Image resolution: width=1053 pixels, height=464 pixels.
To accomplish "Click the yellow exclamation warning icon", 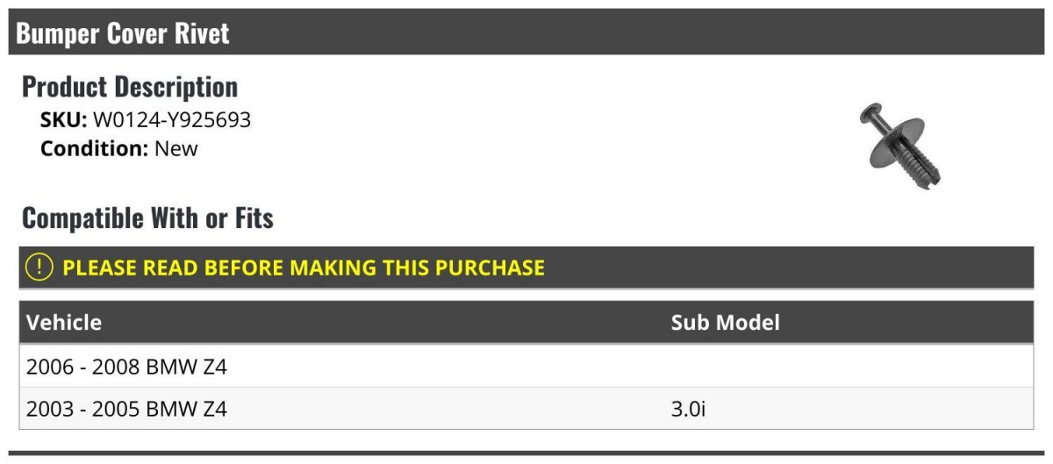I will (39, 267).
